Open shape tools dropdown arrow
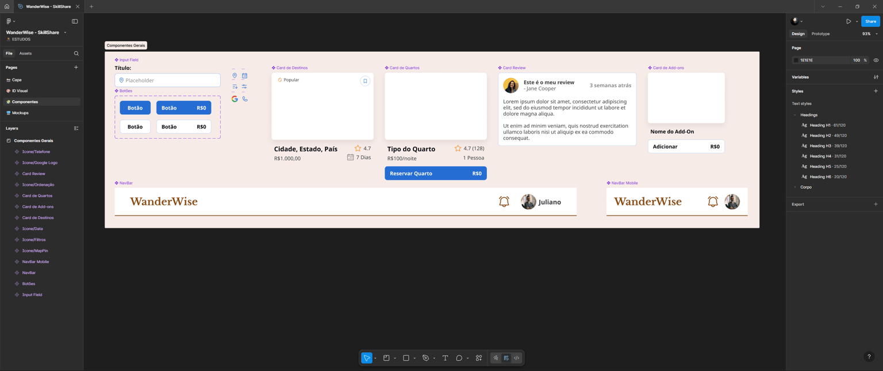 pos(414,358)
